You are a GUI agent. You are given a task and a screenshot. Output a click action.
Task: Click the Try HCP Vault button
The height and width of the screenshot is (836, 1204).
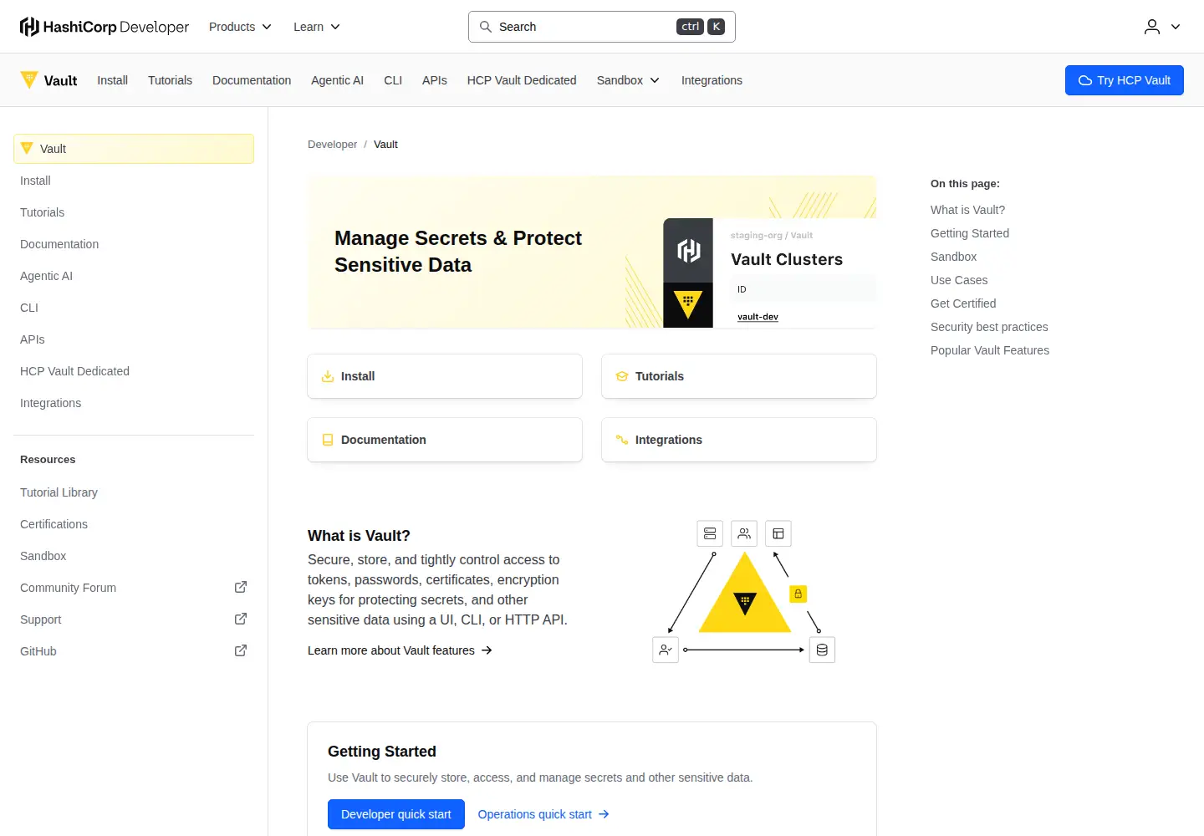(1125, 80)
